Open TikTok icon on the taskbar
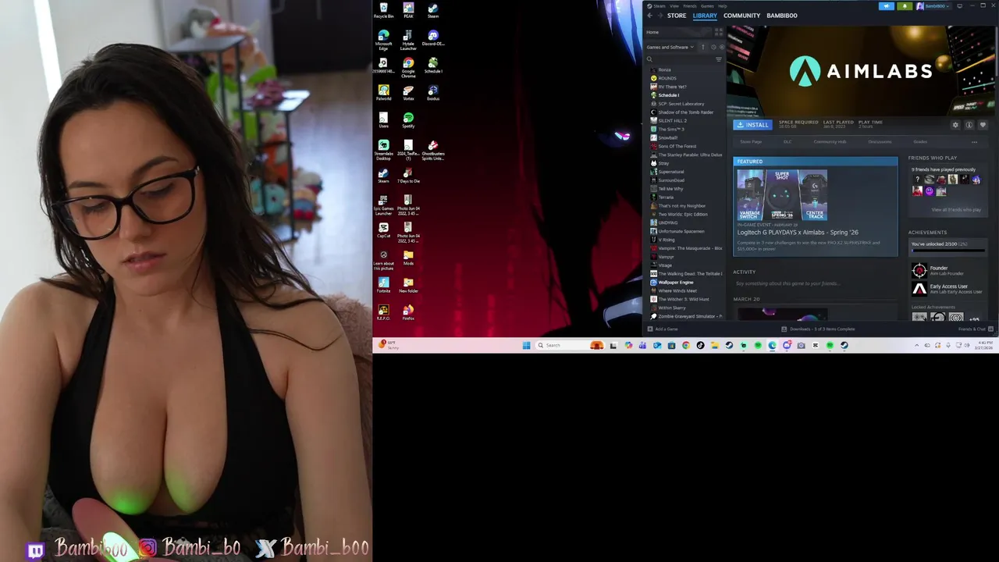The image size is (999, 562). [x=700, y=345]
